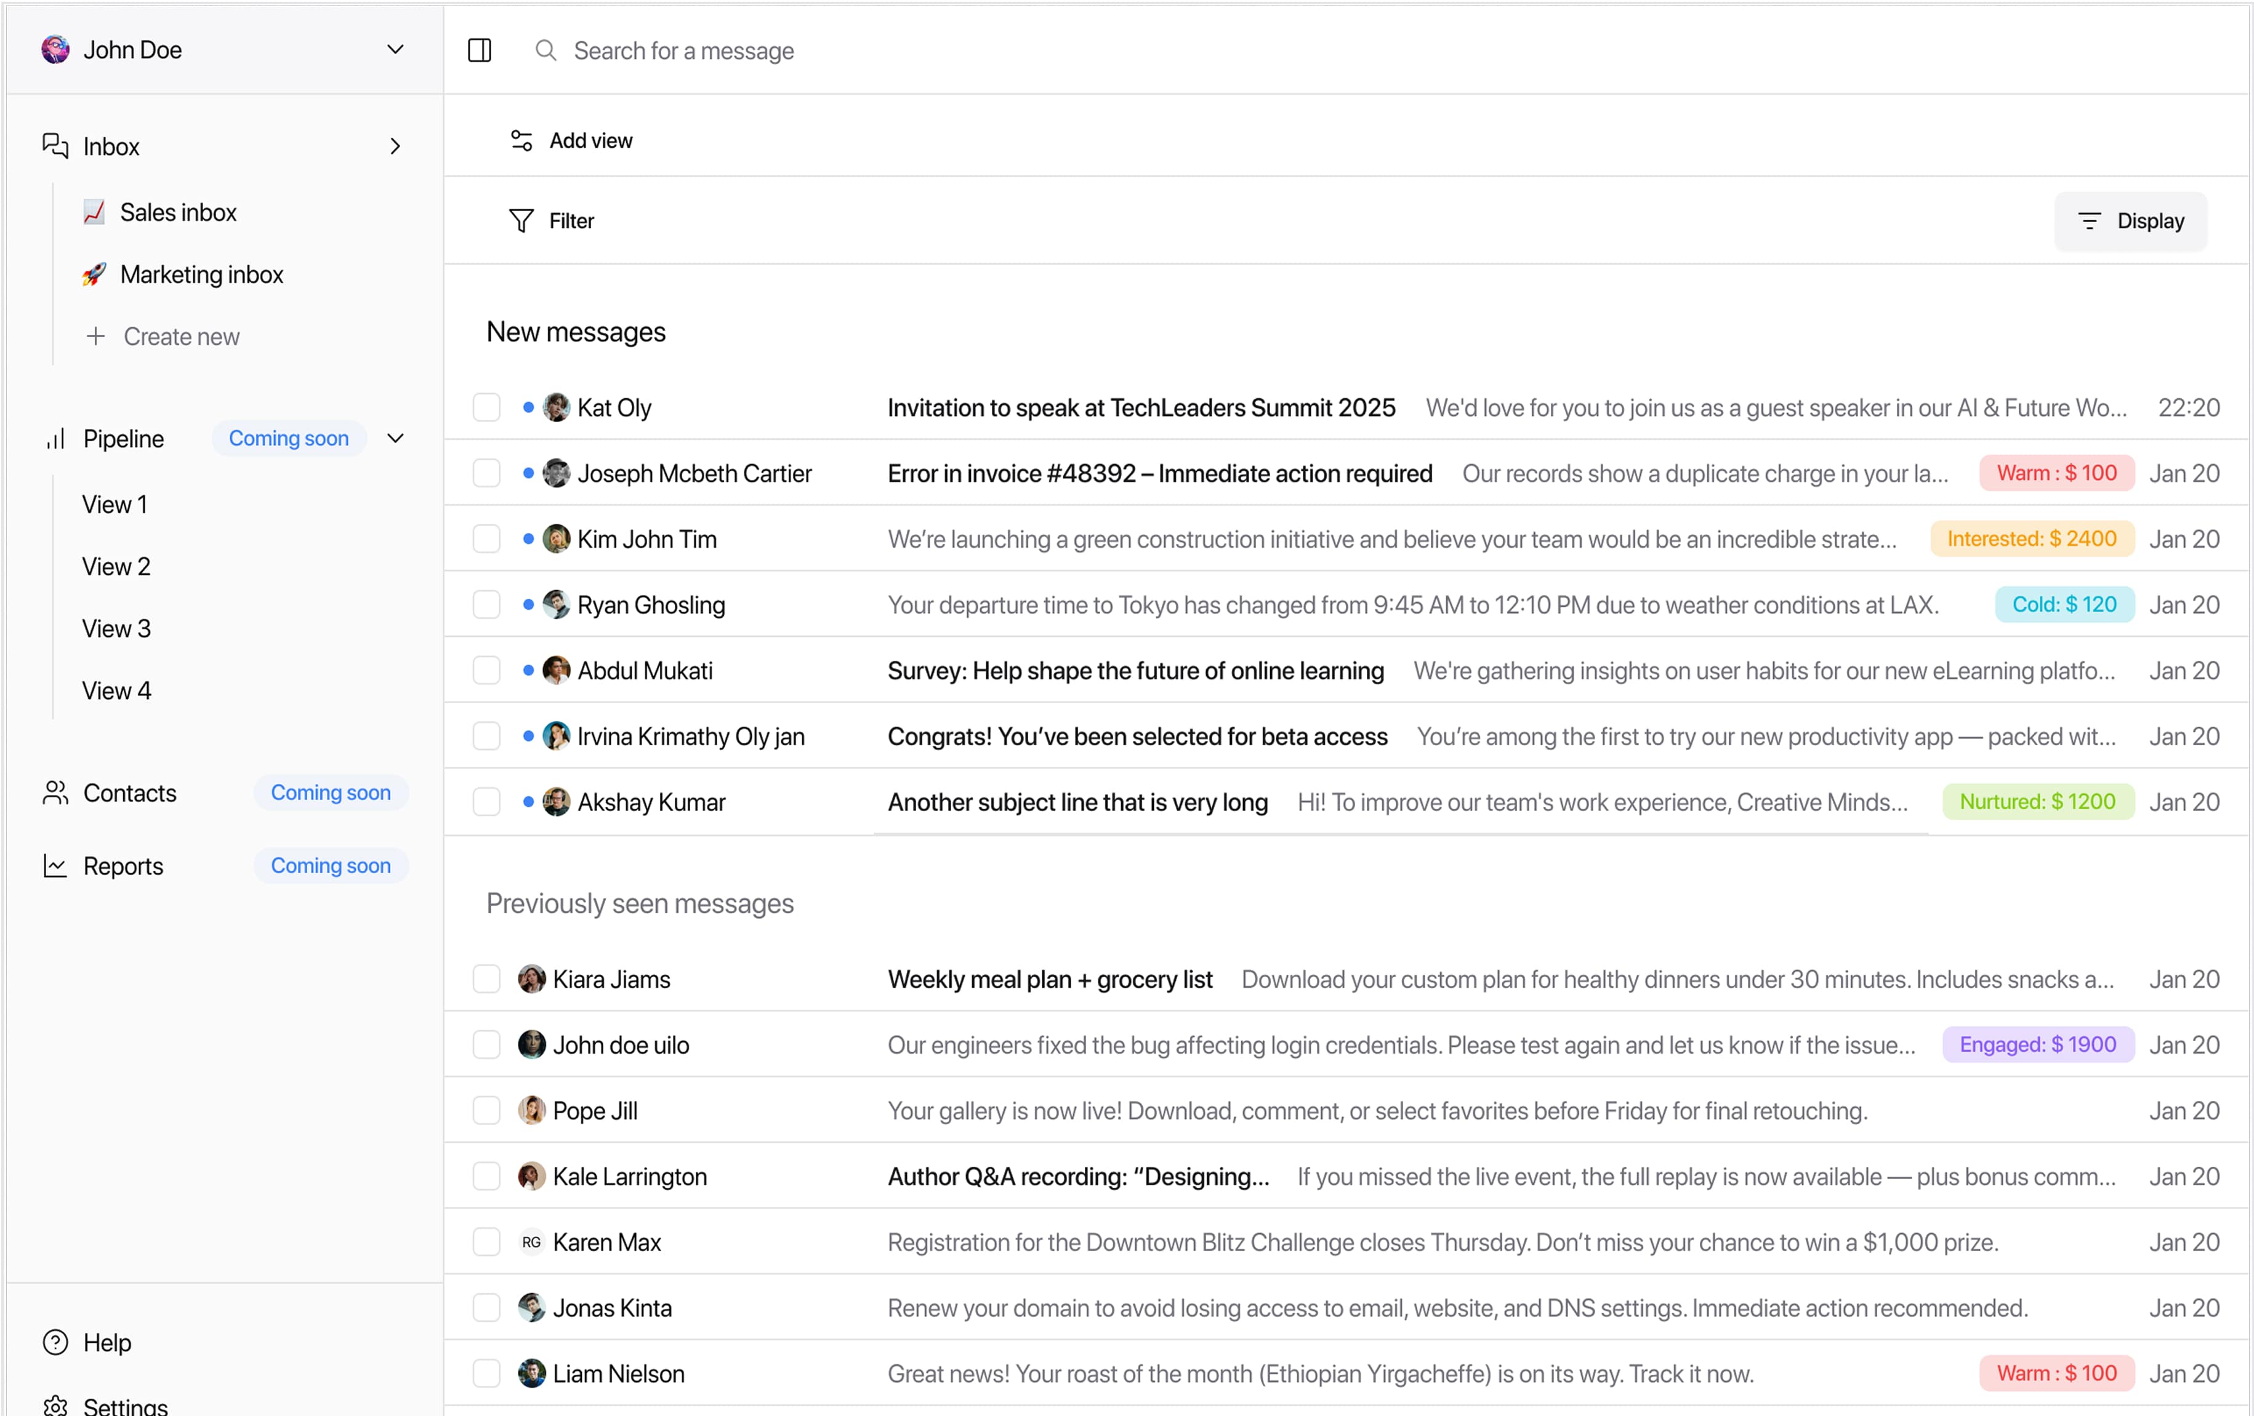Click Kat Oly's avatar

tap(556, 408)
